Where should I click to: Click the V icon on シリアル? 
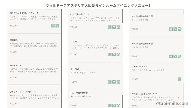pos(114,55)
